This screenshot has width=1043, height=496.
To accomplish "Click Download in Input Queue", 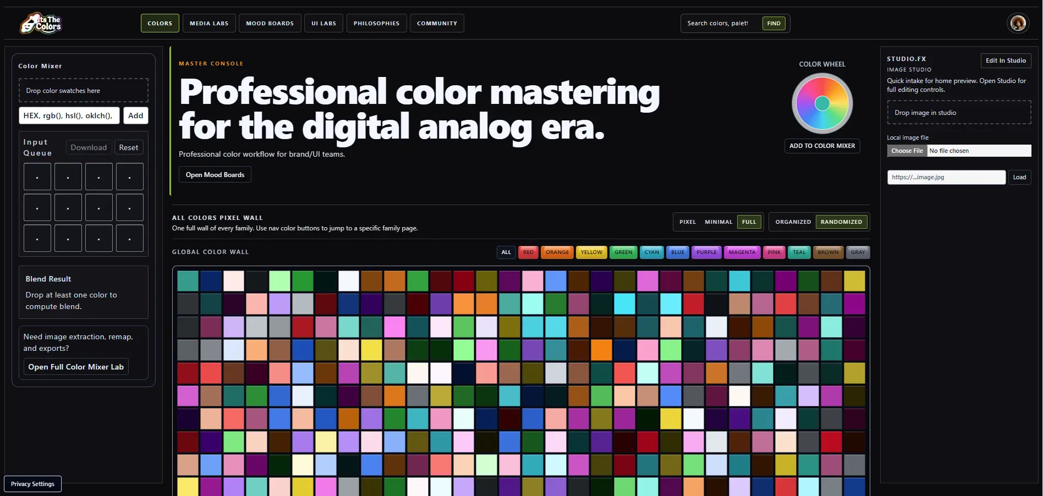I will pos(89,147).
